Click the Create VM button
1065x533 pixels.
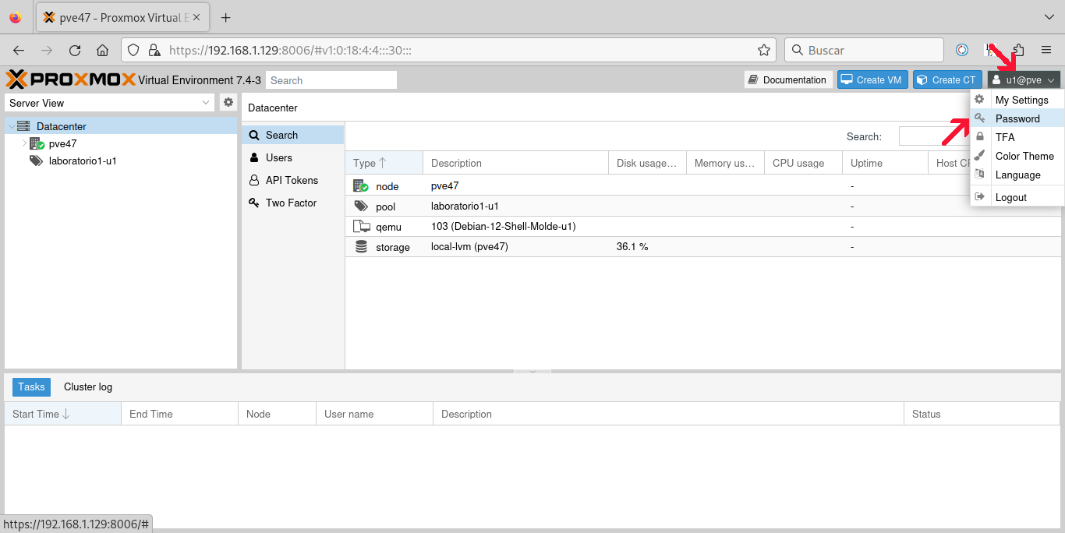pos(872,79)
